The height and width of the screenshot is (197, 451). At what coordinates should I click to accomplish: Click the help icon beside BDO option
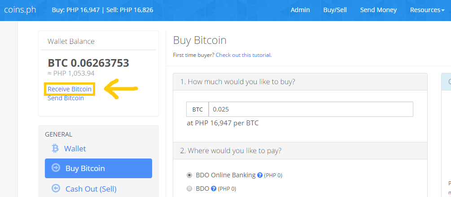(214, 188)
